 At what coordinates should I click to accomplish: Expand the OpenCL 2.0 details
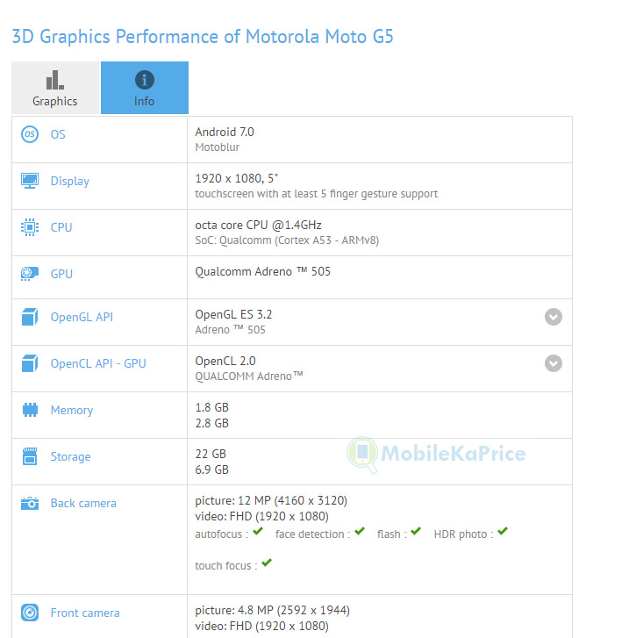[x=554, y=363]
